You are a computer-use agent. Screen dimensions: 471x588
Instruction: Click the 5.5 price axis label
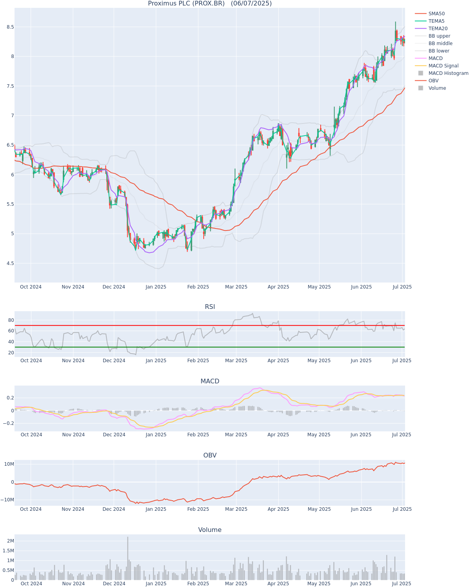point(10,204)
